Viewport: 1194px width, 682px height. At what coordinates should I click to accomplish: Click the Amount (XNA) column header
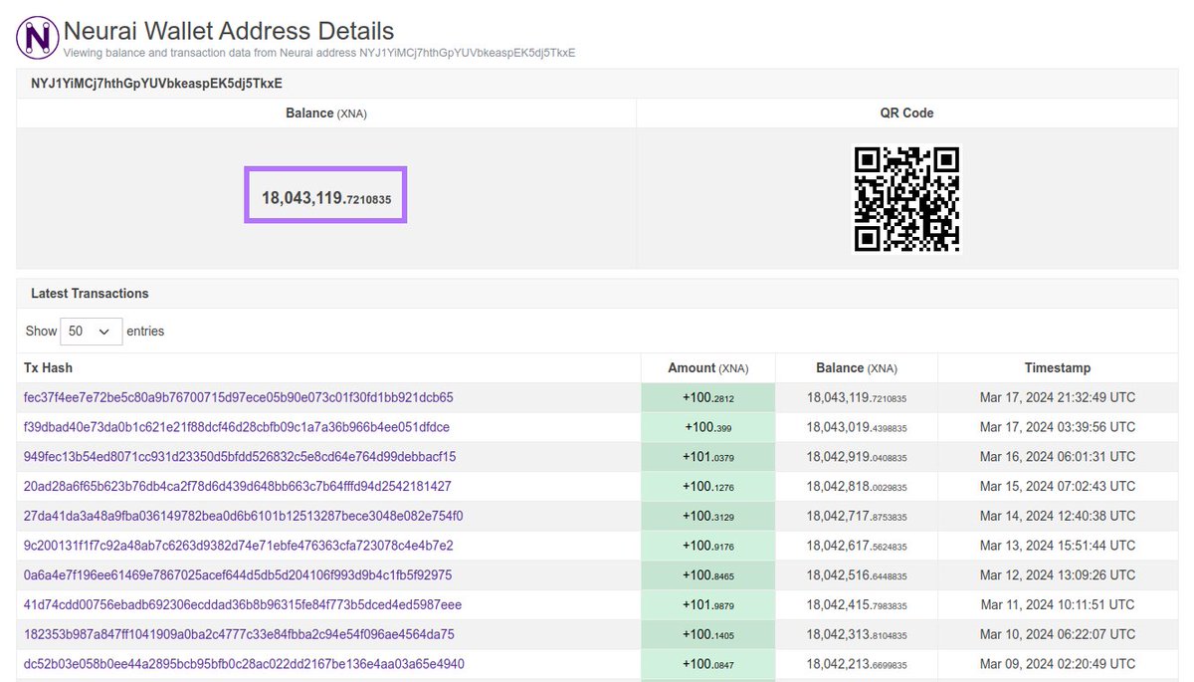tap(708, 368)
